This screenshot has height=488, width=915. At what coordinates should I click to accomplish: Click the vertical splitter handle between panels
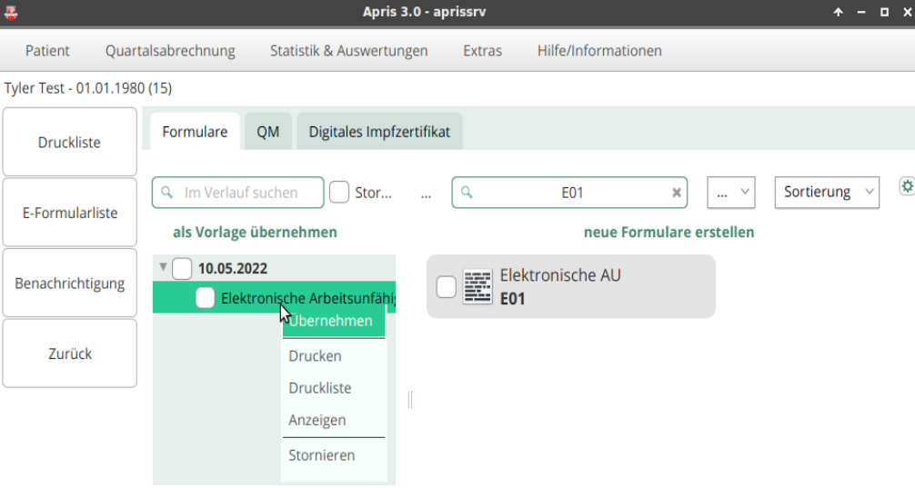point(410,399)
